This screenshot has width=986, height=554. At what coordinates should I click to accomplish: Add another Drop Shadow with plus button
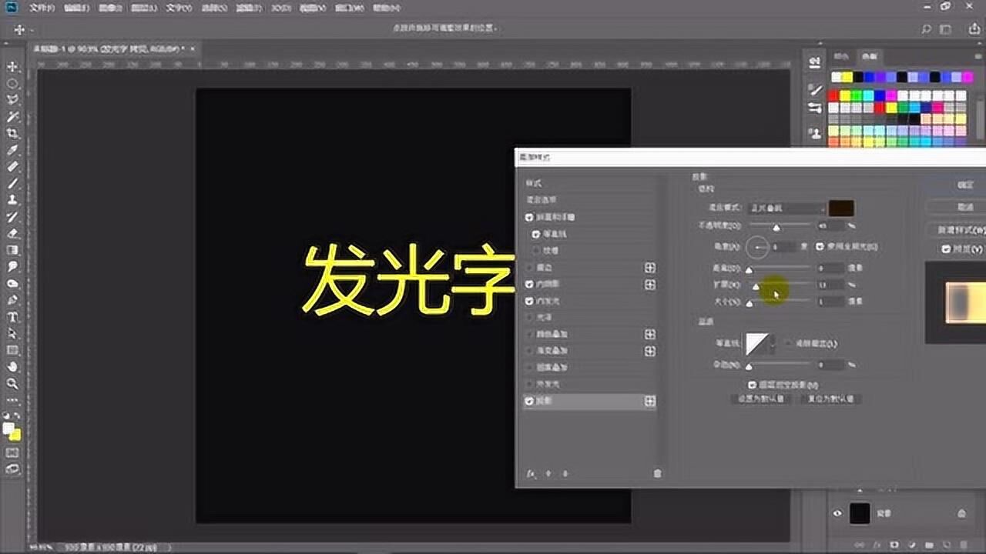[x=650, y=401]
